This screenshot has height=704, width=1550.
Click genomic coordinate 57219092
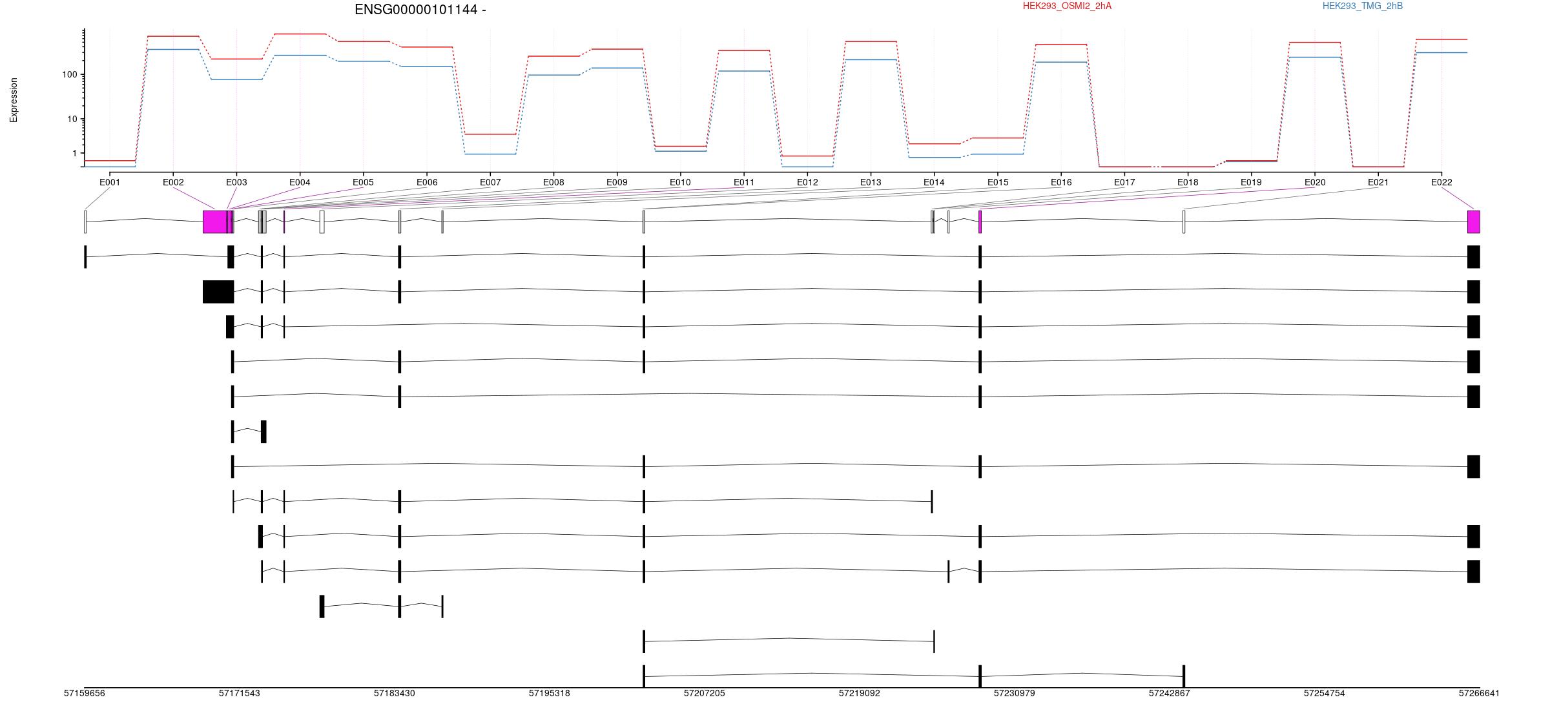point(860,694)
